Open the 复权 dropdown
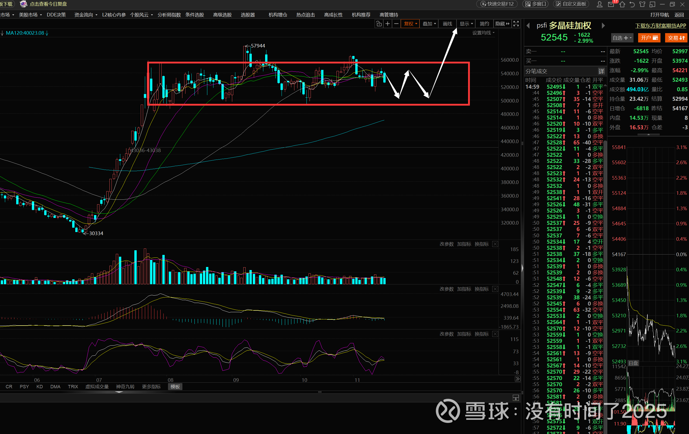This screenshot has width=689, height=434. (x=410, y=24)
